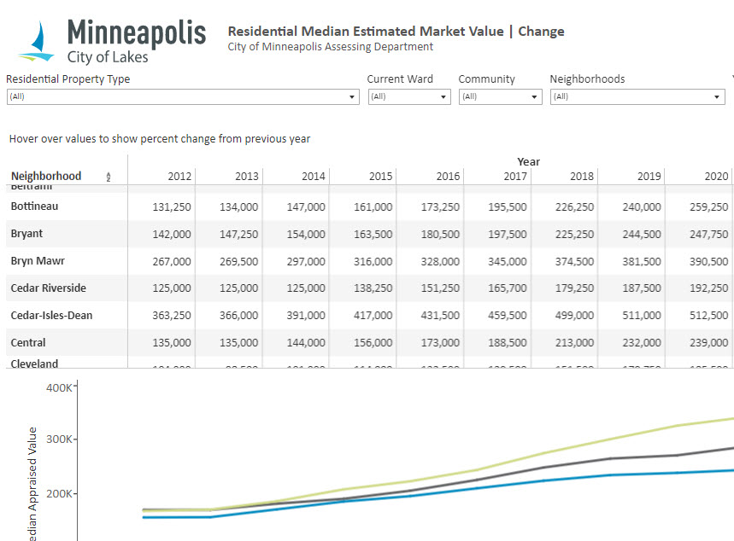Click the Minneapolis City of Lakes logo
Image resolution: width=734 pixels, height=541 pixels.
click(111, 41)
